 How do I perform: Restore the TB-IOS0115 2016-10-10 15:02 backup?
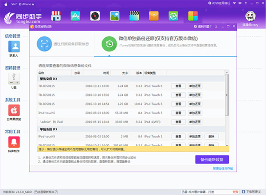195,95
